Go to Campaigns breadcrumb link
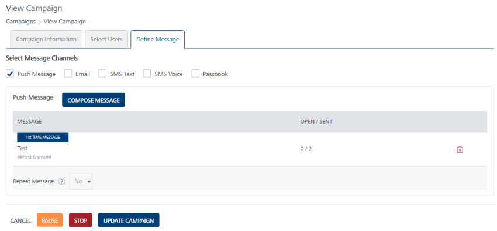This screenshot has width=497, height=231. click(21, 22)
